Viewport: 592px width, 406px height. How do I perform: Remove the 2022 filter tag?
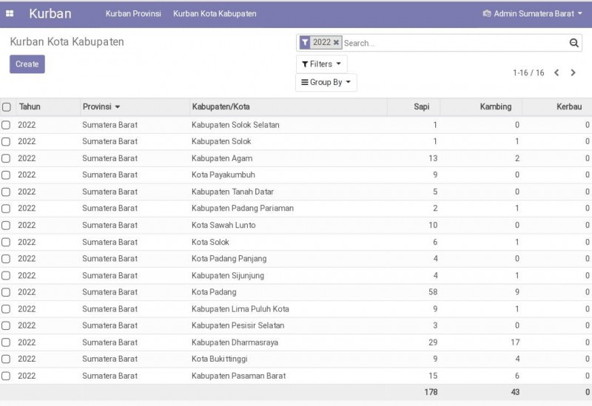point(336,43)
